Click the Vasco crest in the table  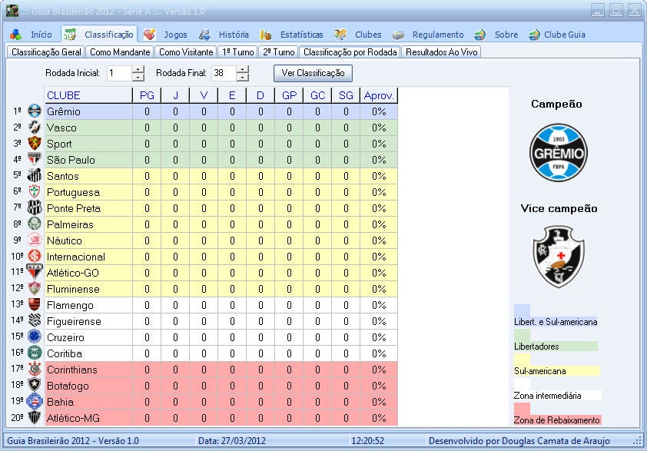pos(35,127)
